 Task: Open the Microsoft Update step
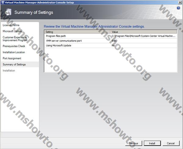12,31
